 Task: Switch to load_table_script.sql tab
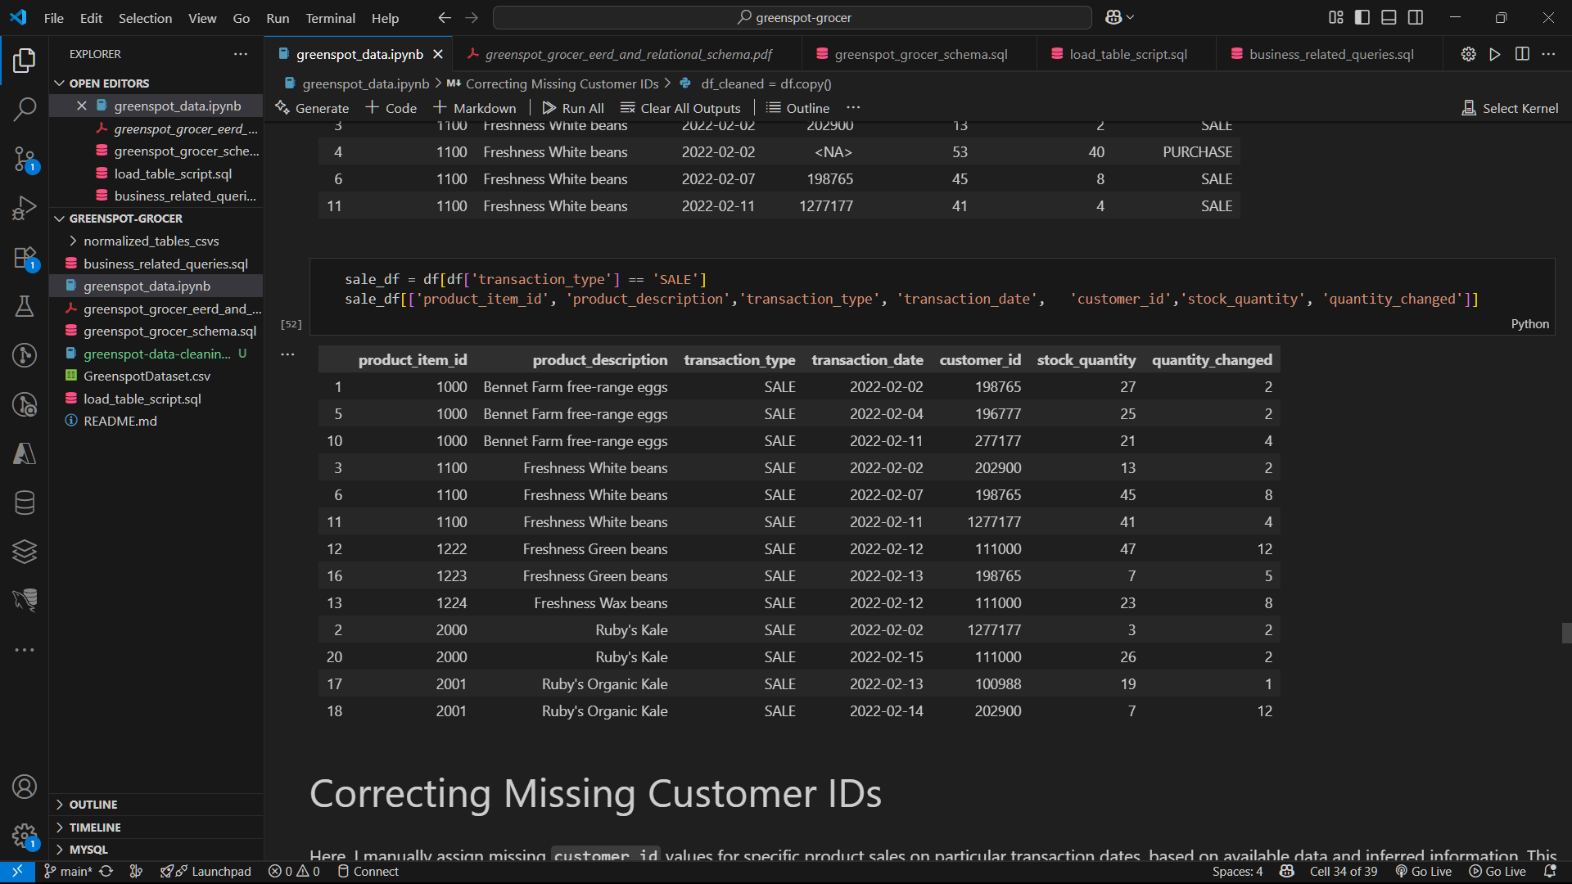[1127, 54]
